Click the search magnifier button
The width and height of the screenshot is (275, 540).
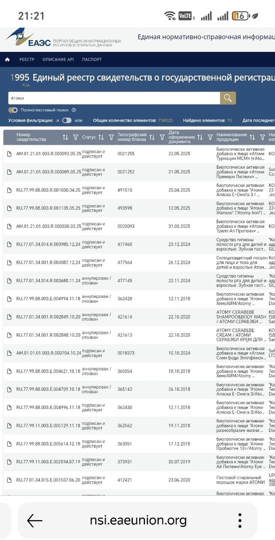click(228, 98)
